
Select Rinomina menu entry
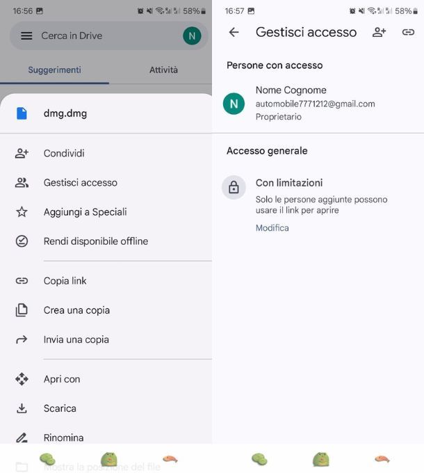tap(63, 438)
